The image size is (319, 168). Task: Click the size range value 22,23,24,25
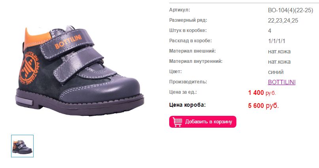point(283,21)
